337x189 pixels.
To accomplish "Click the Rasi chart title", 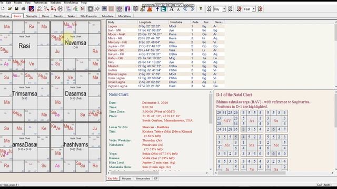I will [x=24, y=46].
